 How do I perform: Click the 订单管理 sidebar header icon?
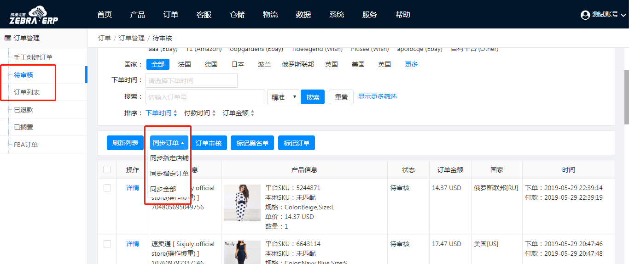point(8,38)
